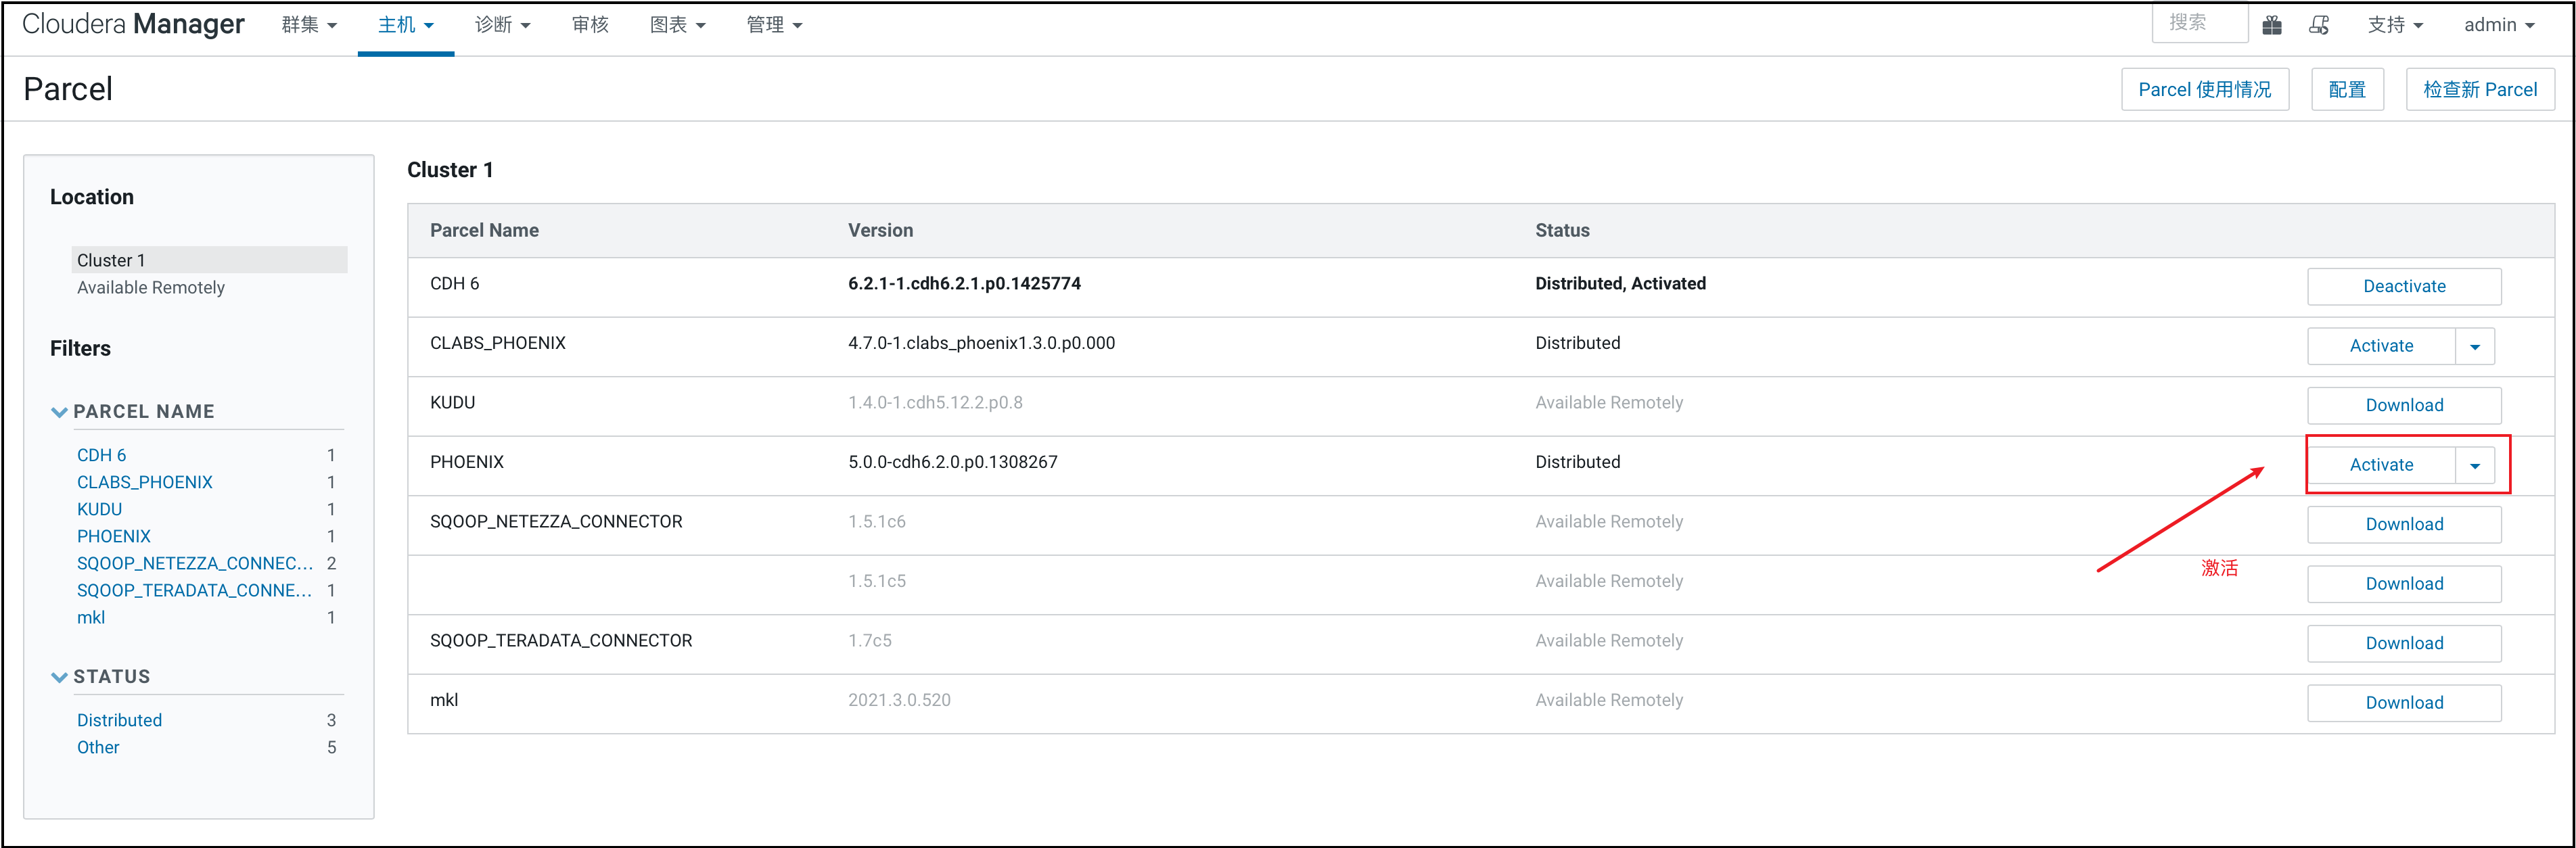Viewport: 2576px width, 848px height.
Task: Filter by SQOOP_NETEZZA_CONNEC... parcel
Action: tap(195, 564)
